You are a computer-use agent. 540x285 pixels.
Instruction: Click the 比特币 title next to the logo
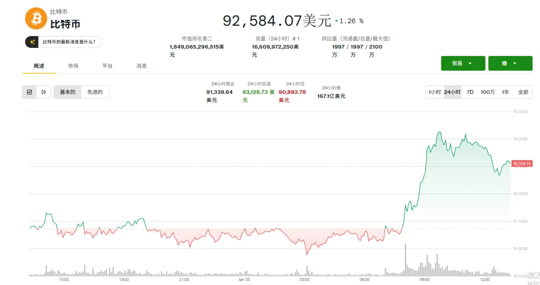click(65, 24)
